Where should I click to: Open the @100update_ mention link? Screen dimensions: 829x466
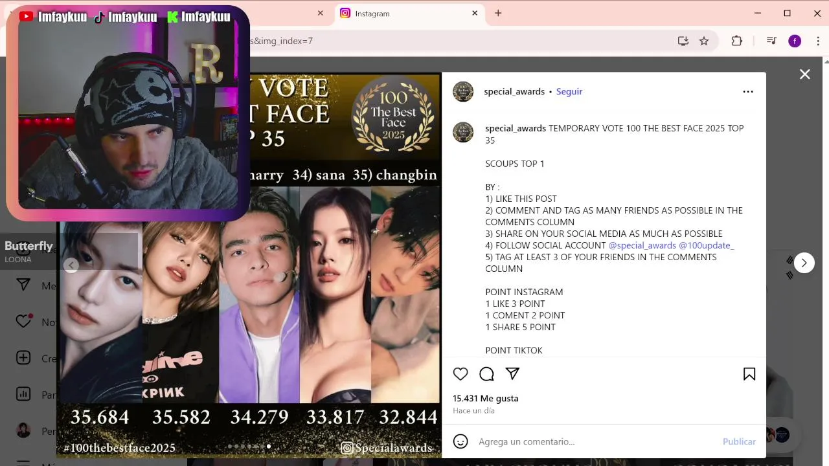click(707, 245)
